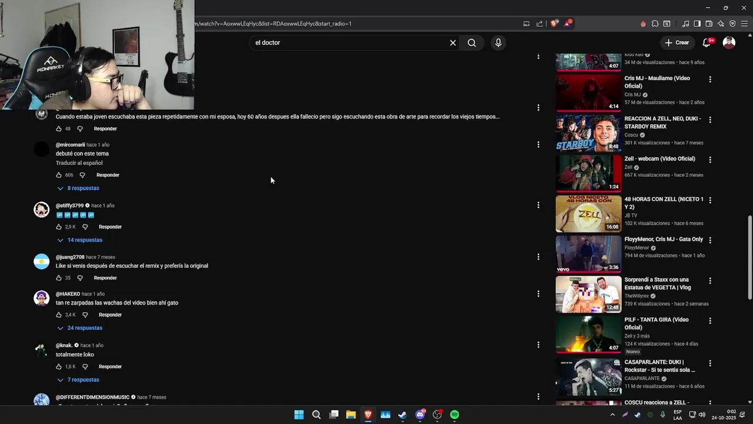Click the Brave Rewards triangle icon

pos(568,24)
